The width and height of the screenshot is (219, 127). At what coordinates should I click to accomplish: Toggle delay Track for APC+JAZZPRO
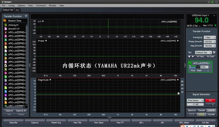199,71
